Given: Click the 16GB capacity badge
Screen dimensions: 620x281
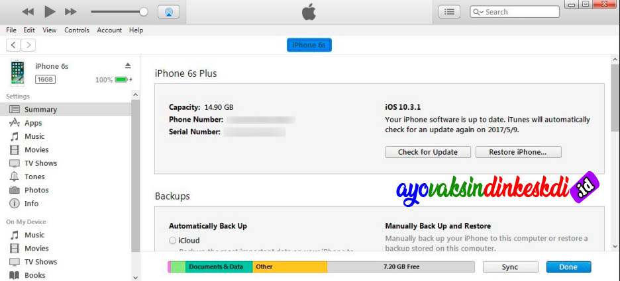Looking at the screenshot, I should [x=45, y=80].
